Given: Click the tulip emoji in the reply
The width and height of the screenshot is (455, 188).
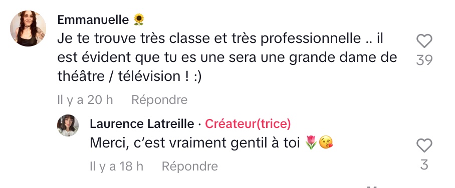Looking at the screenshot, I should click(311, 143).
